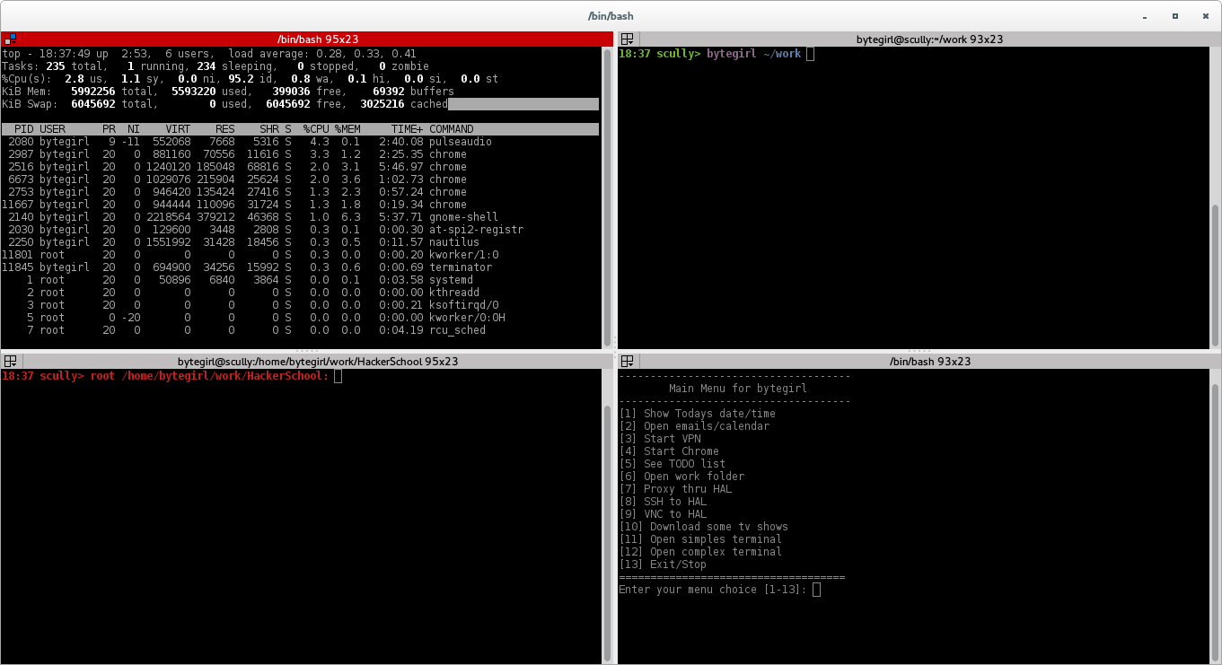Click the cursor at root HackerSchool prompt
Screen dimensions: 1222x665
coord(338,376)
